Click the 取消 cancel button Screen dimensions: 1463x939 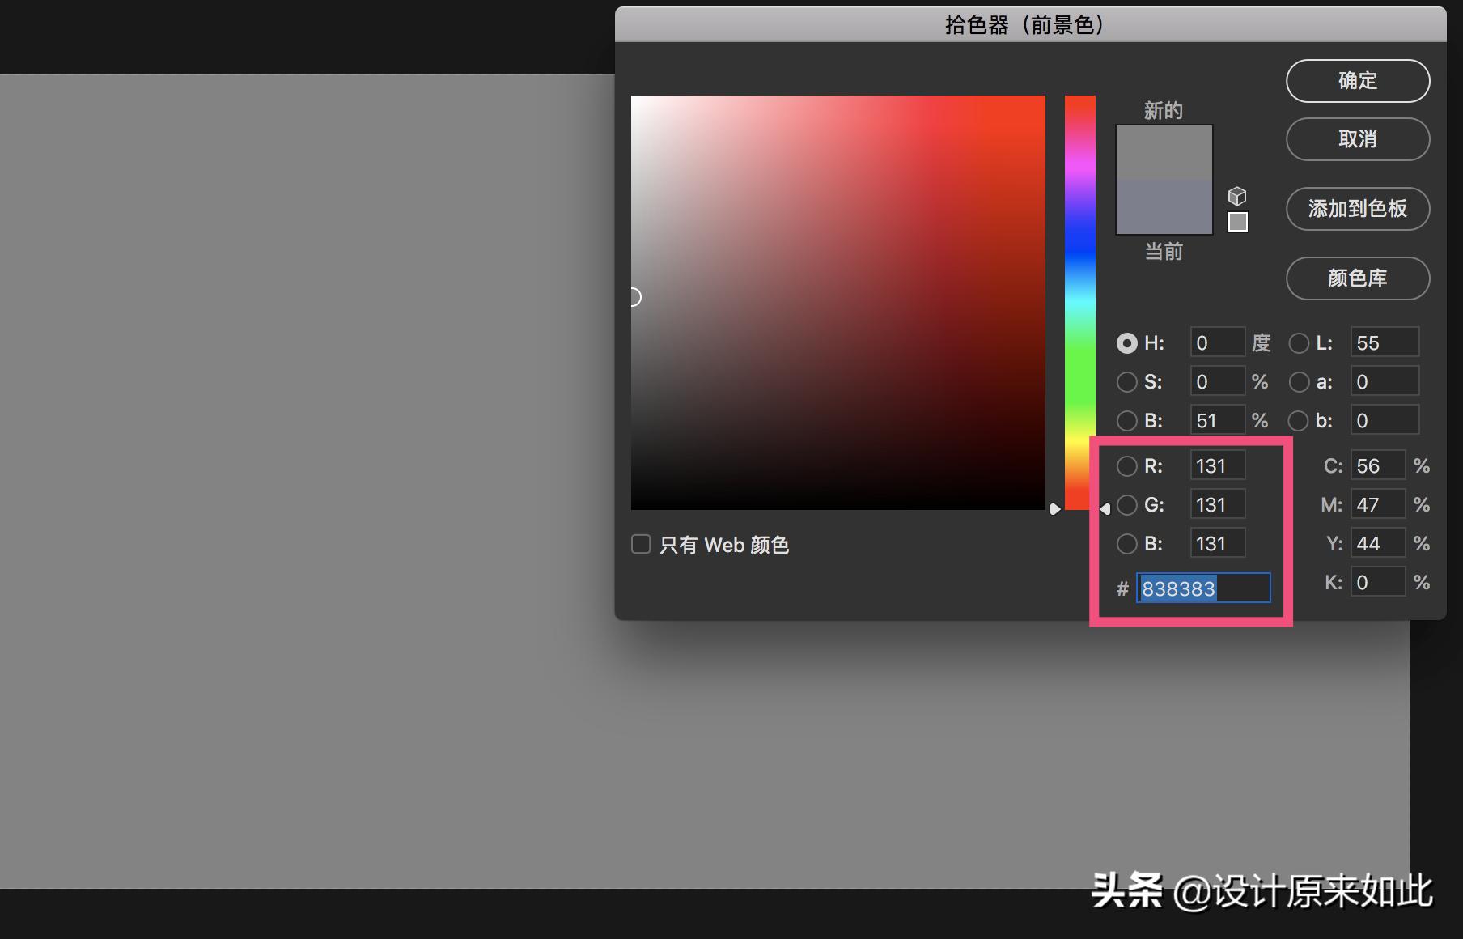click(1357, 139)
